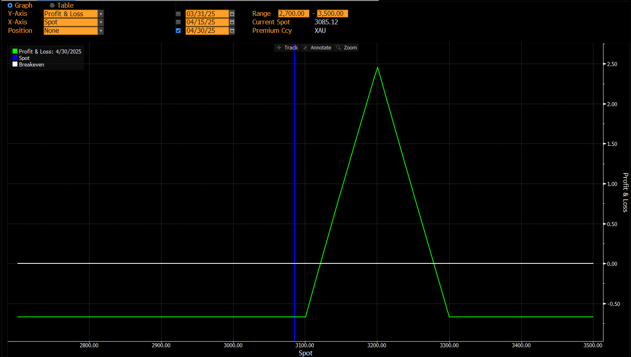
Task: Select the Table radio button
Action: (x=52, y=5)
